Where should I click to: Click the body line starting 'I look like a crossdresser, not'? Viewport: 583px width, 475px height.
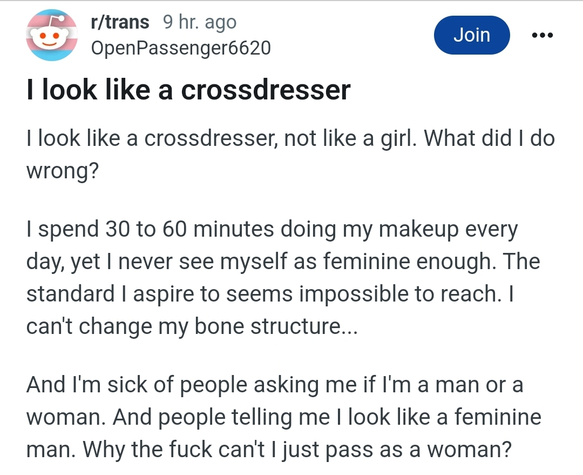pyautogui.click(x=290, y=138)
